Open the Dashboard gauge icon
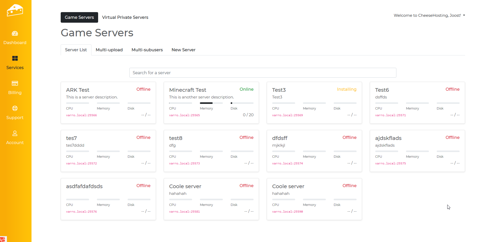 click(15, 34)
